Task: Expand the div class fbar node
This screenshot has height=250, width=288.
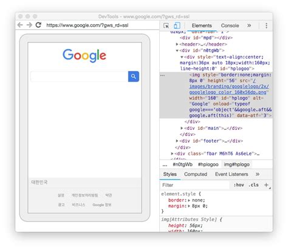Action: [x=172, y=154]
